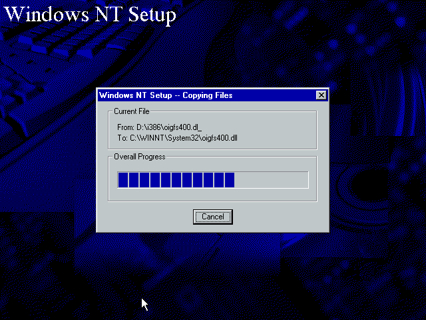
Task: Click the blank space left of Cancel
Action: (x=146, y=217)
